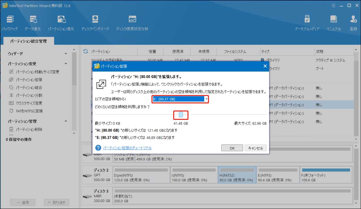Select FATをNTFSに変換 in the sidebar
Viewport: 361px width, 209px height.
point(29,111)
